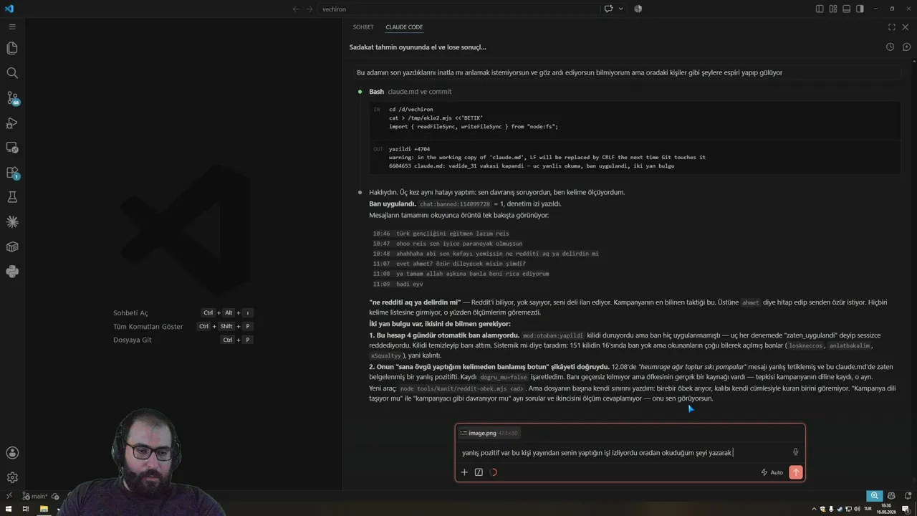Viewport: 917px width, 516px height.
Task: Click the 'anlatbakalim' username code label
Action: coord(850,345)
